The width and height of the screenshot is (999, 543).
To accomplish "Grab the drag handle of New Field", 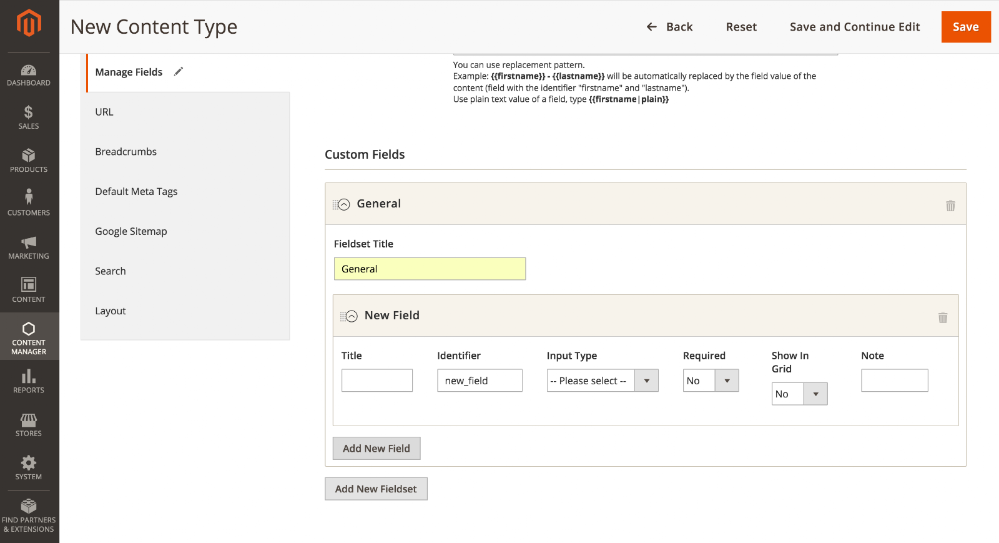I will tap(342, 316).
